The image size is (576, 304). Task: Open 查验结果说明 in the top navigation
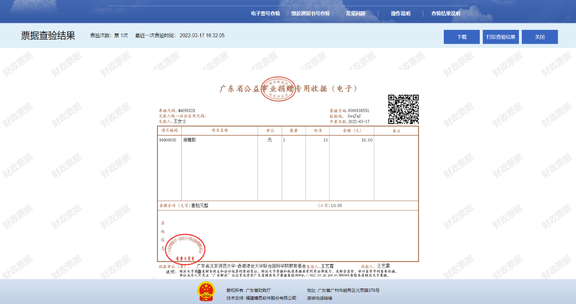445,14
